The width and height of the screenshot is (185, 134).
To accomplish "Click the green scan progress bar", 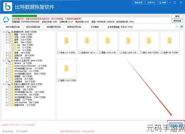I will click(x=25, y=16).
